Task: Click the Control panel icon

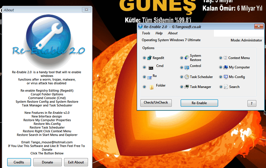Action: (187, 68)
